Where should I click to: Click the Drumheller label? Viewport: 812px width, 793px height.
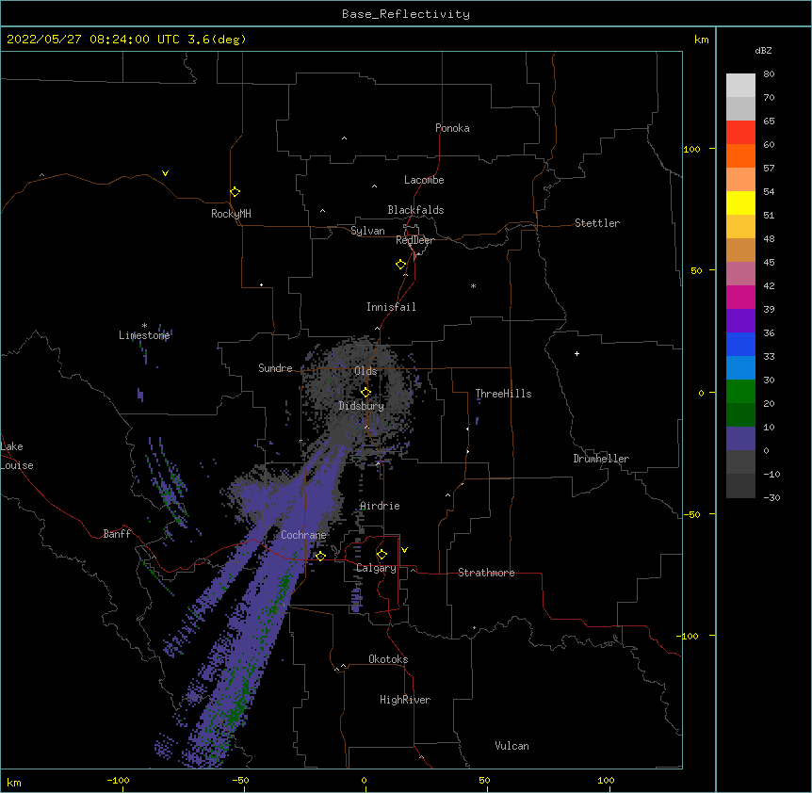coord(601,459)
